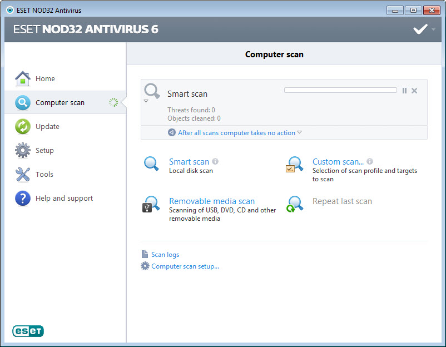Image resolution: width=446 pixels, height=347 pixels.
Task: Click the Repeat last scan icon
Action: click(x=295, y=204)
